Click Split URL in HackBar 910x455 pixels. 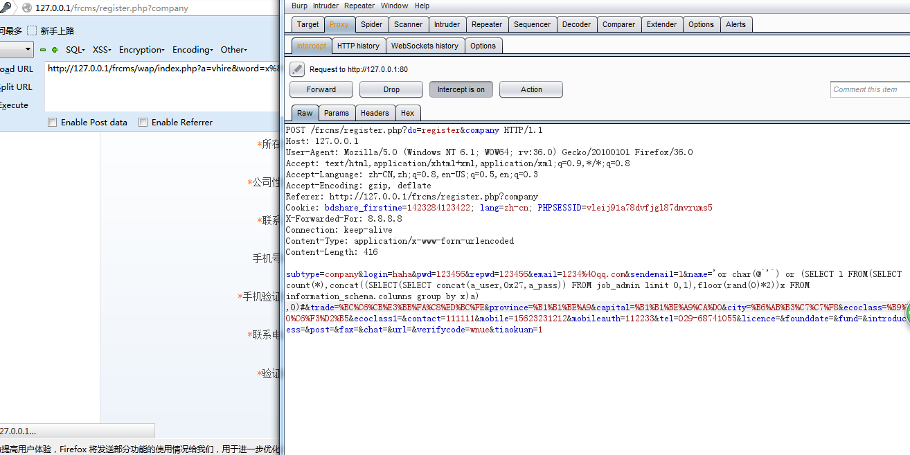coord(17,87)
